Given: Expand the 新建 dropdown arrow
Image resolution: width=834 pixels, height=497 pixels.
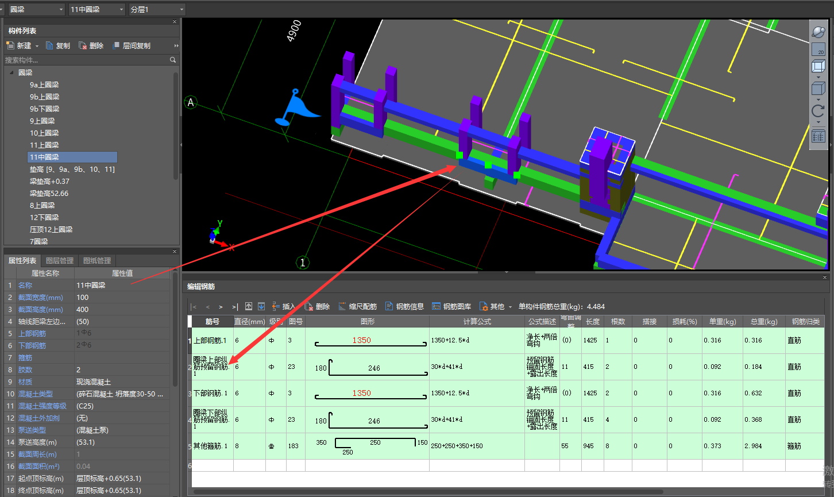Looking at the screenshot, I should 37,46.
